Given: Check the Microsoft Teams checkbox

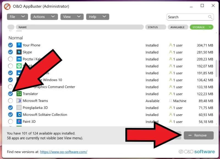Looking at the screenshot, I should (10, 101).
